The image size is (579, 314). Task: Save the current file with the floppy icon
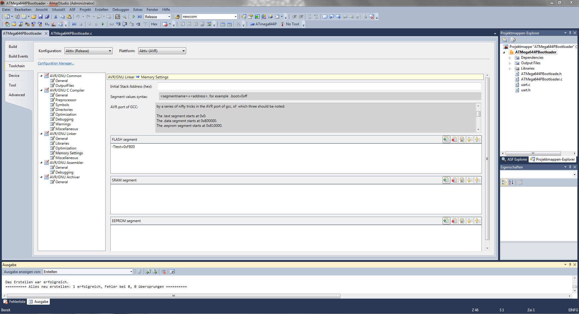pos(40,17)
